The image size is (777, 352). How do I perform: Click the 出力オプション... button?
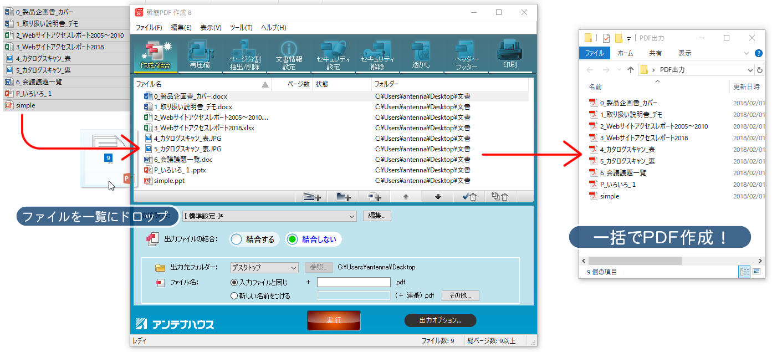click(x=441, y=320)
